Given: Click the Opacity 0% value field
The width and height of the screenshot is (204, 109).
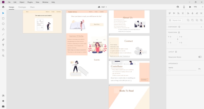Looking at the screenshot, I should tap(199, 69).
